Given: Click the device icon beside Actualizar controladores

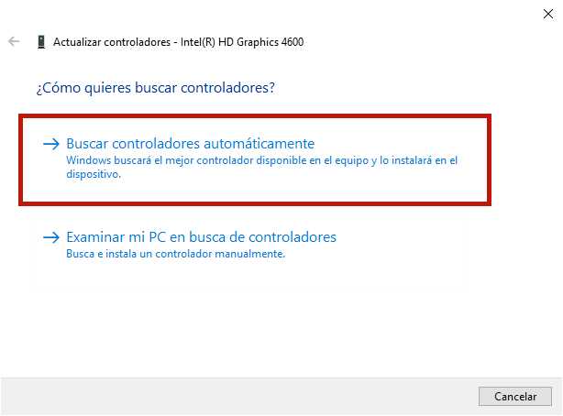Looking at the screenshot, I should click(41, 42).
